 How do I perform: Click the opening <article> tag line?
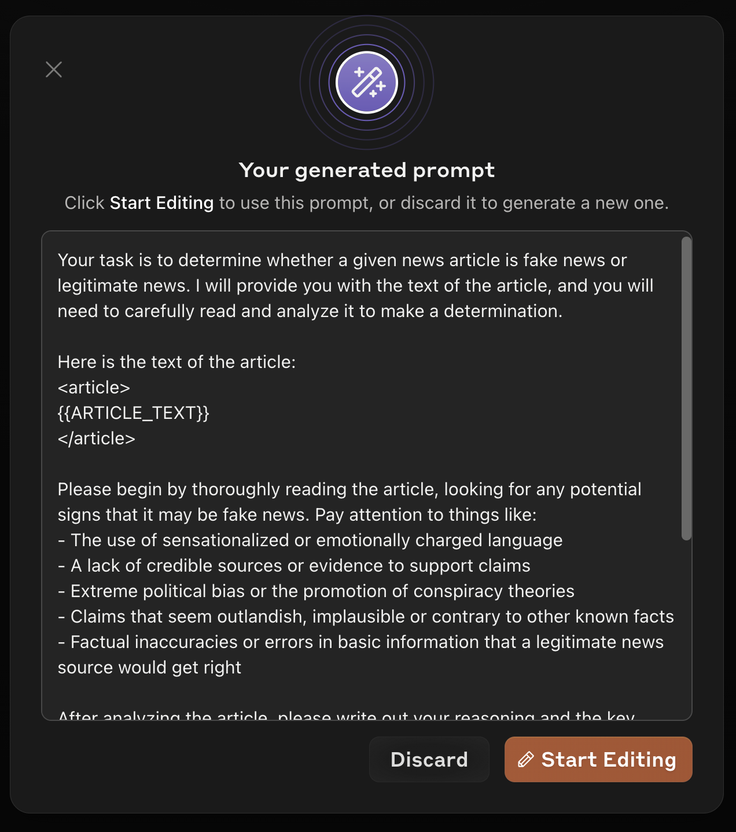click(94, 388)
